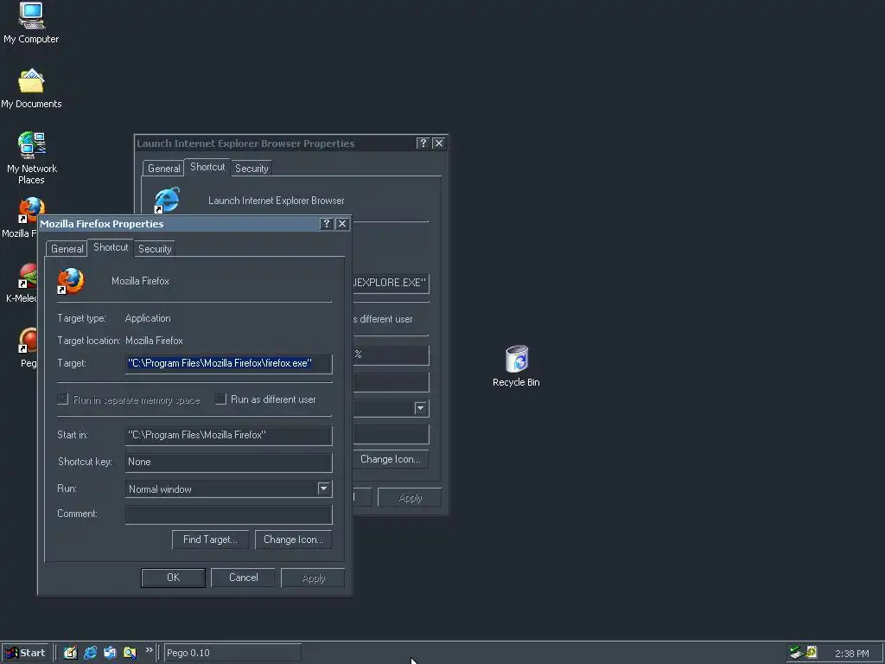Click the taskbar clock showing 2:38 PM
This screenshot has width=885, height=664.
point(851,654)
